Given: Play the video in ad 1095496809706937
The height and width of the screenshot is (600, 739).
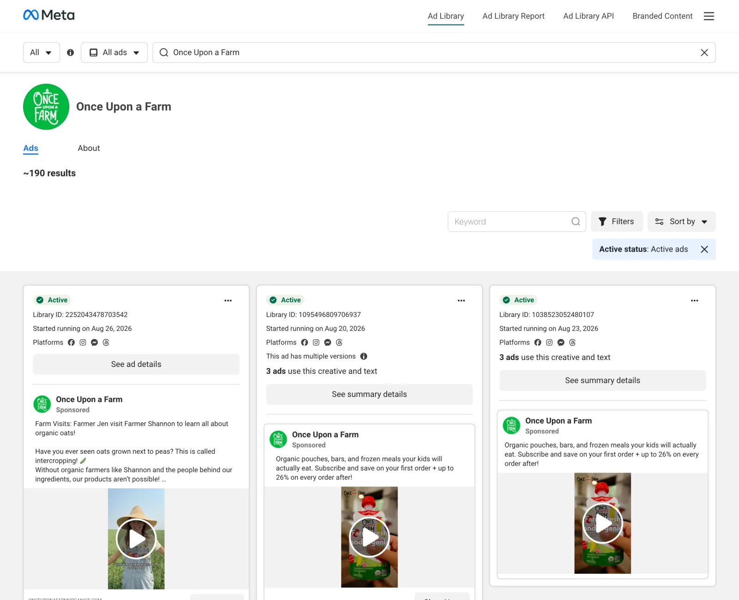Looking at the screenshot, I should [x=369, y=537].
